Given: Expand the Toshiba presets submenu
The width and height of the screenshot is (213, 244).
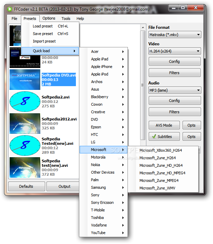Looking at the screenshot, I should click(x=103, y=218).
